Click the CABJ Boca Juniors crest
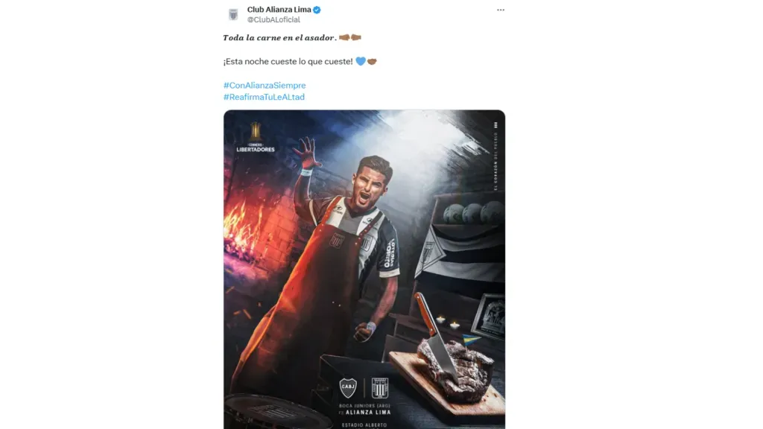 click(x=348, y=387)
